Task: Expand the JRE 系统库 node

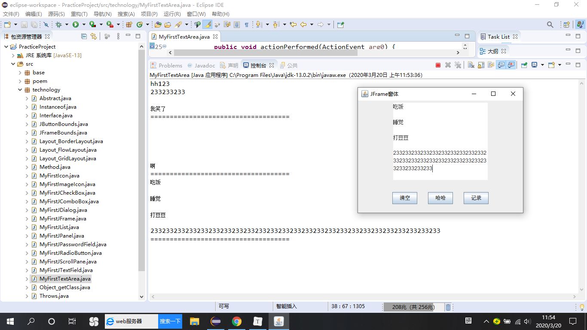Action: click(x=13, y=55)
